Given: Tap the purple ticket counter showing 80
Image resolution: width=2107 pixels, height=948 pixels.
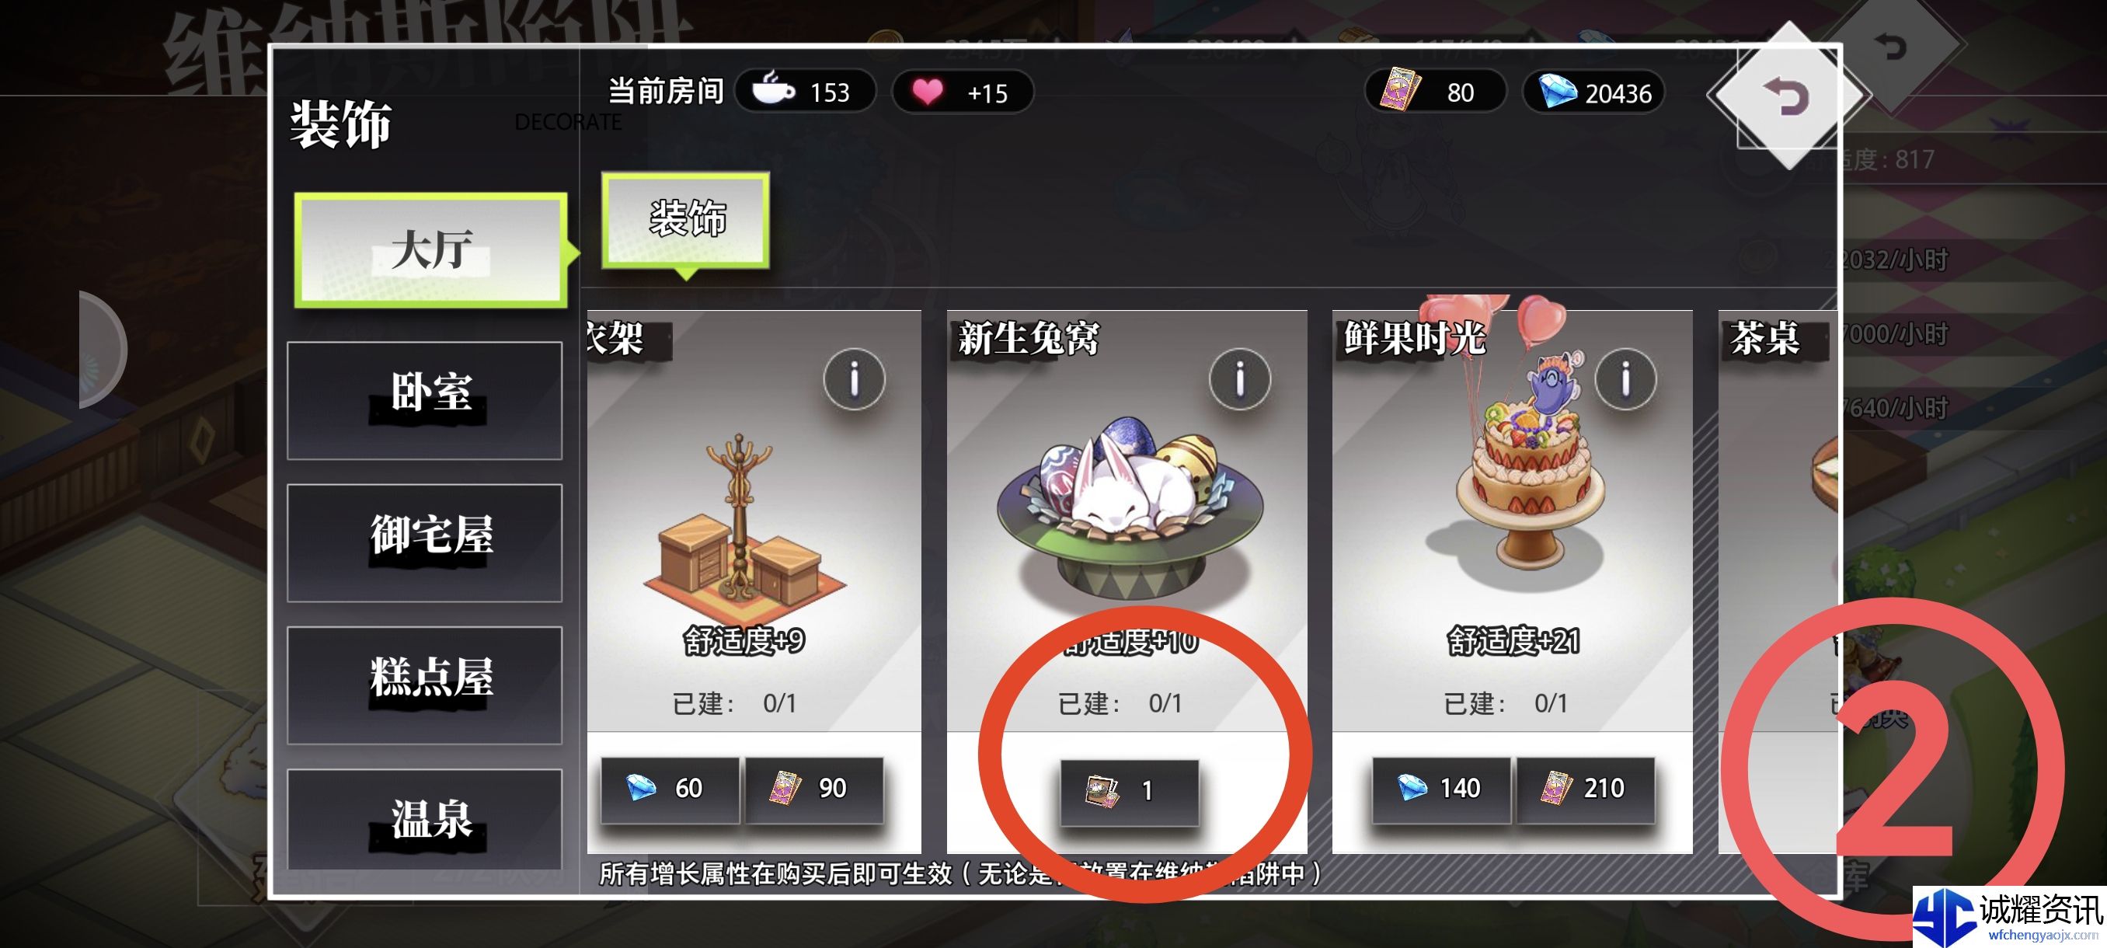Looking at the screenshot, I should 1435,92.
